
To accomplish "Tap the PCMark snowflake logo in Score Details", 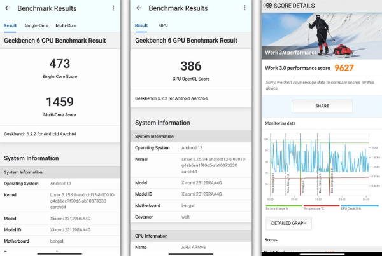I will coord(269,5).
